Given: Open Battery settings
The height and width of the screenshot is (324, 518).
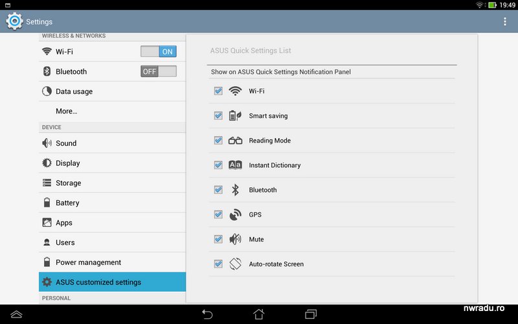Looking at the screenshot, I should point(112,203).
